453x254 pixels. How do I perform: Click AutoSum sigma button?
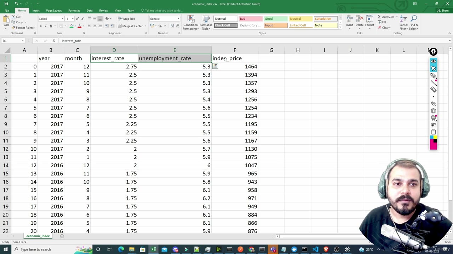tap(385, 17)
